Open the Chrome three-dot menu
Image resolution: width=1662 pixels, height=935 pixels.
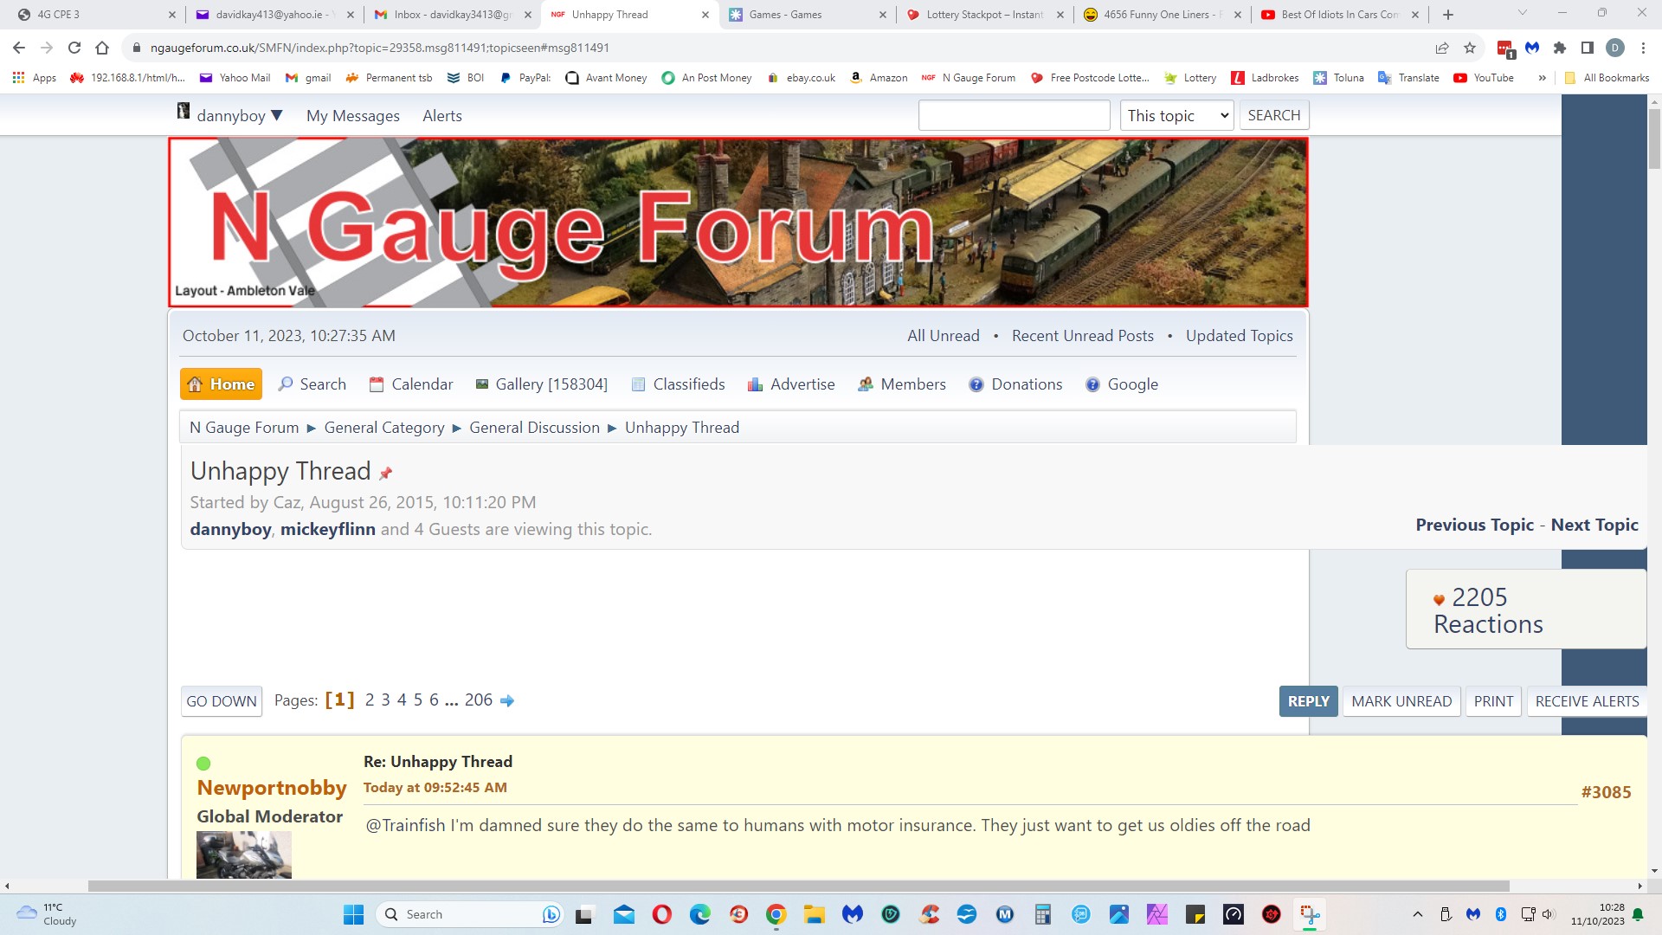[x=1643, y=48]
